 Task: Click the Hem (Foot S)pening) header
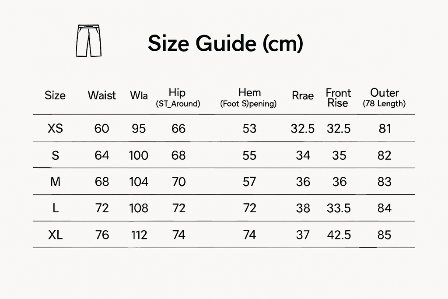[x=248, y=98]
